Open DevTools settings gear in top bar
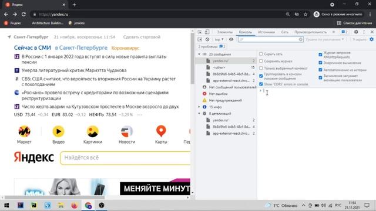The width and height of the screenshot is (376, 211). pyautogui.click(x=356, y=32)
